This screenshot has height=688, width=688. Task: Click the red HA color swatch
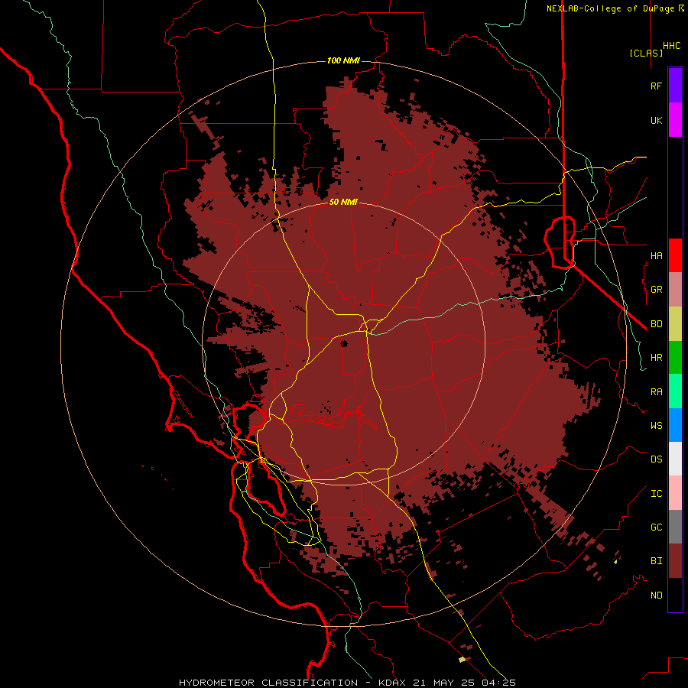[x=675, y=255]
